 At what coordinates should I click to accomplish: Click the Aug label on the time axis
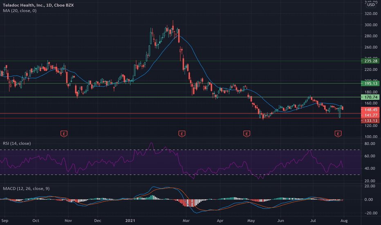coord(344,220)
